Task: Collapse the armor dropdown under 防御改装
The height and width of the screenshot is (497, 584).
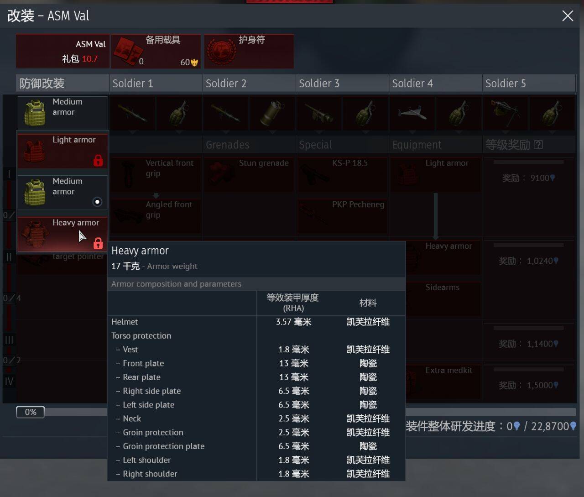Action: 63,112
